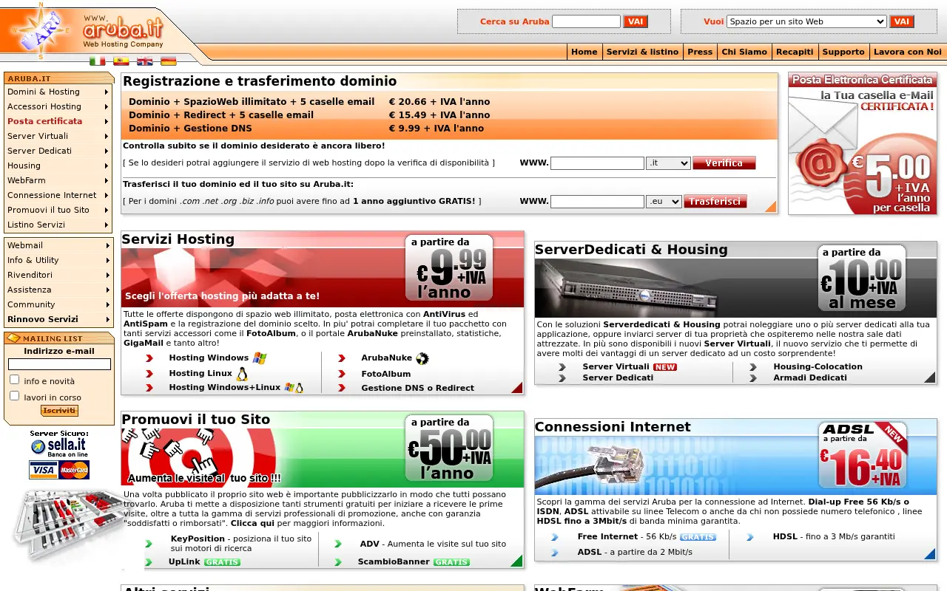Image resolution: width=947 pixels, height=591 pixels.
Task: Click the German flag language icon
Action: tap(168, 61)
